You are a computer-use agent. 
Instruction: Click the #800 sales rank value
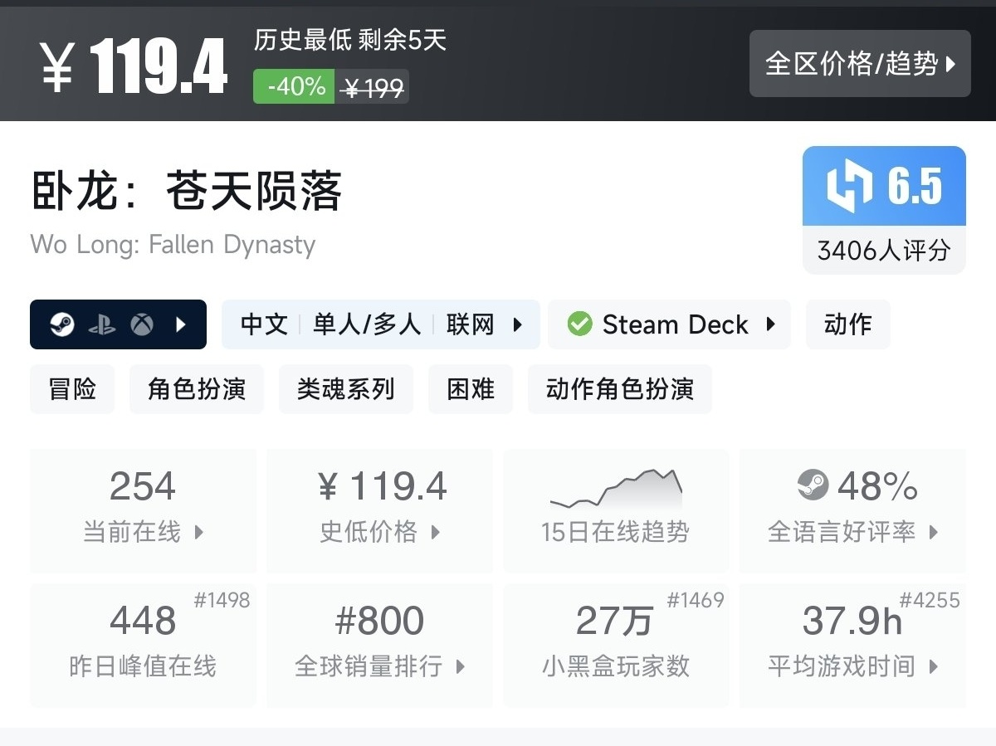click(379, 621)
